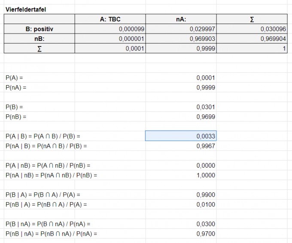Click the row sum cell 0,030096
Image resolution: width=292 pixels, height=243 pixels.
click(252, 29)
